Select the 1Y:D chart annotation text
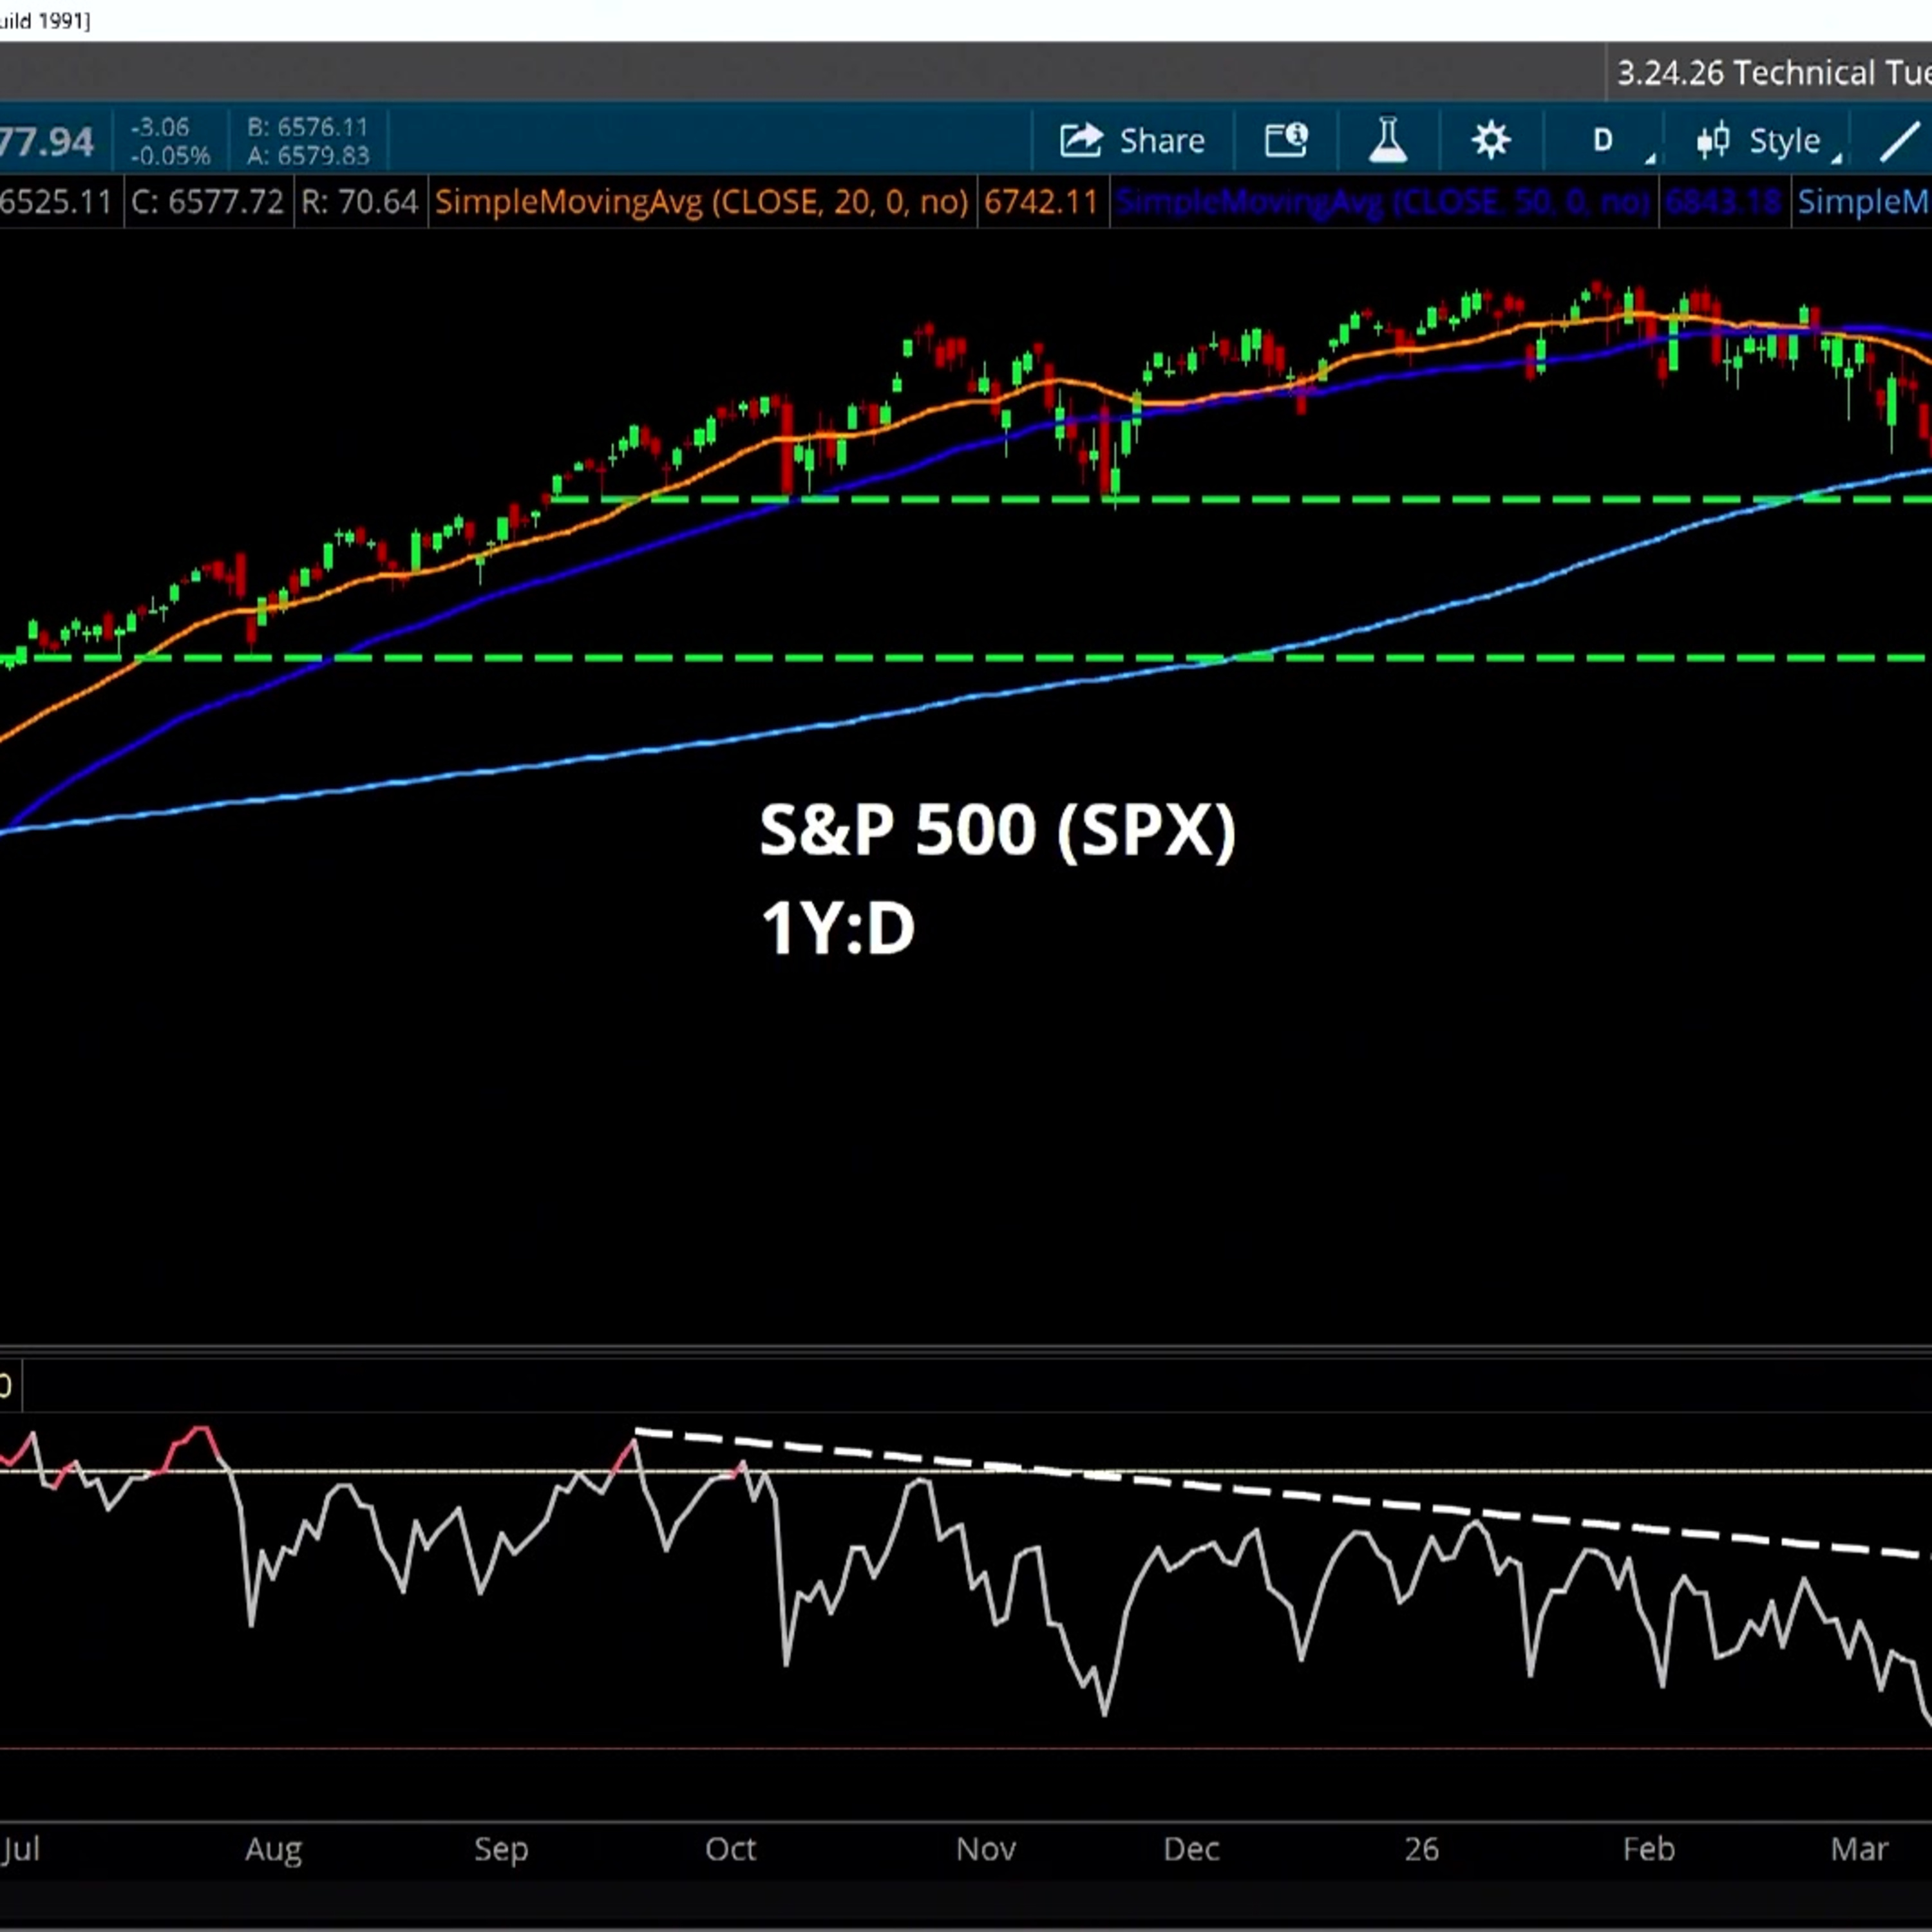 click(x=837, y=929)
